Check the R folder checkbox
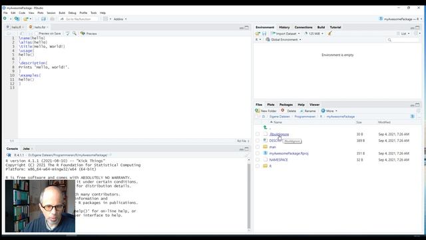 coord(258,166)
